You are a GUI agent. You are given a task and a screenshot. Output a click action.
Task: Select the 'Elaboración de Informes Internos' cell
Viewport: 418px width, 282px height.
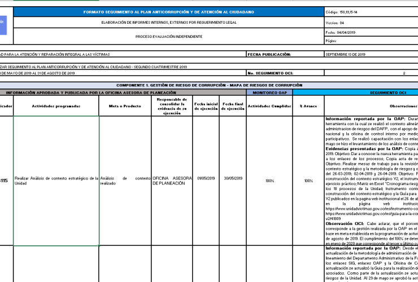coord(168,23)
